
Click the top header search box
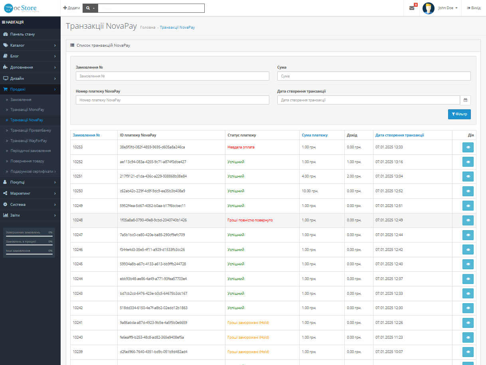click(x=151, y=8)
